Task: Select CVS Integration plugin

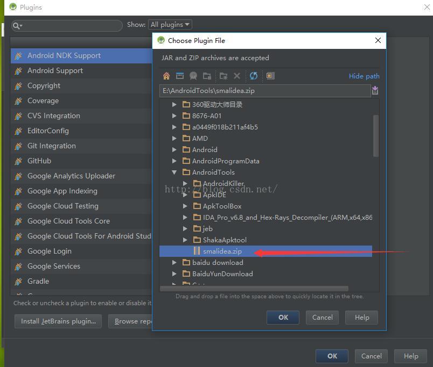Action: [81, 116]
